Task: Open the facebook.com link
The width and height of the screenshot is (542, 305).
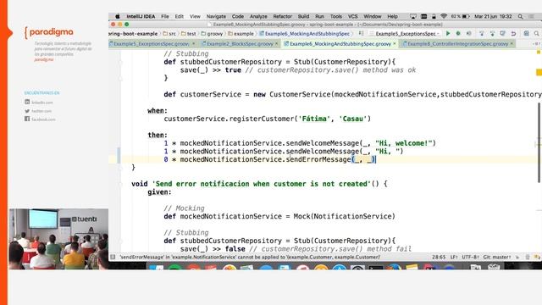Action: (43, 119)
